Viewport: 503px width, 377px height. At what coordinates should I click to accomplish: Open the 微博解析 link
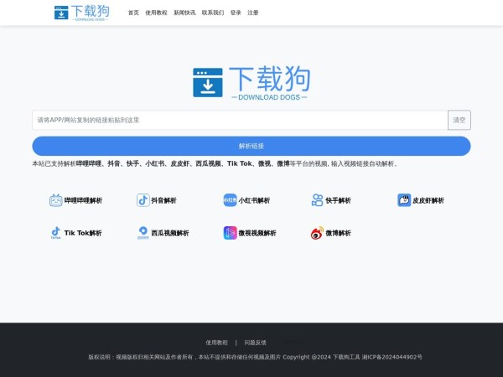[338, 233]
